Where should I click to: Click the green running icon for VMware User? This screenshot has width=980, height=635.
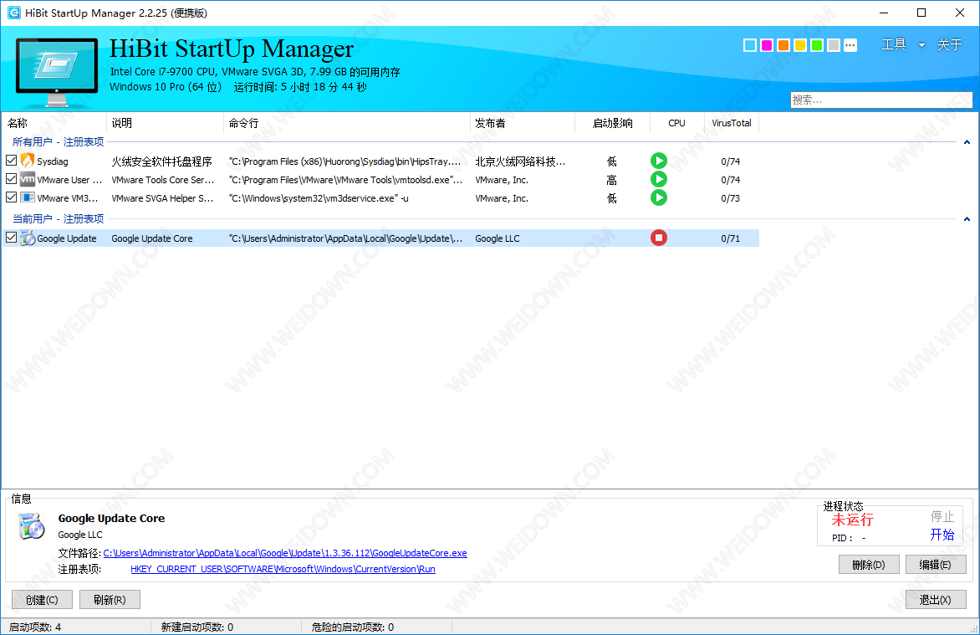[x=659, y=180]
